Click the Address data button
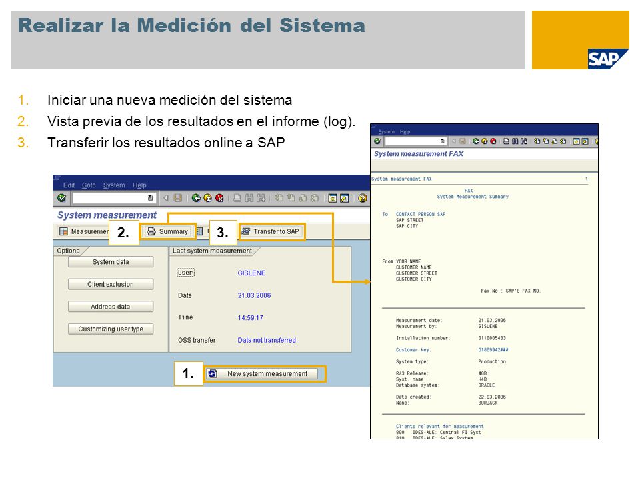640x480 pixels. coord(111,307)
